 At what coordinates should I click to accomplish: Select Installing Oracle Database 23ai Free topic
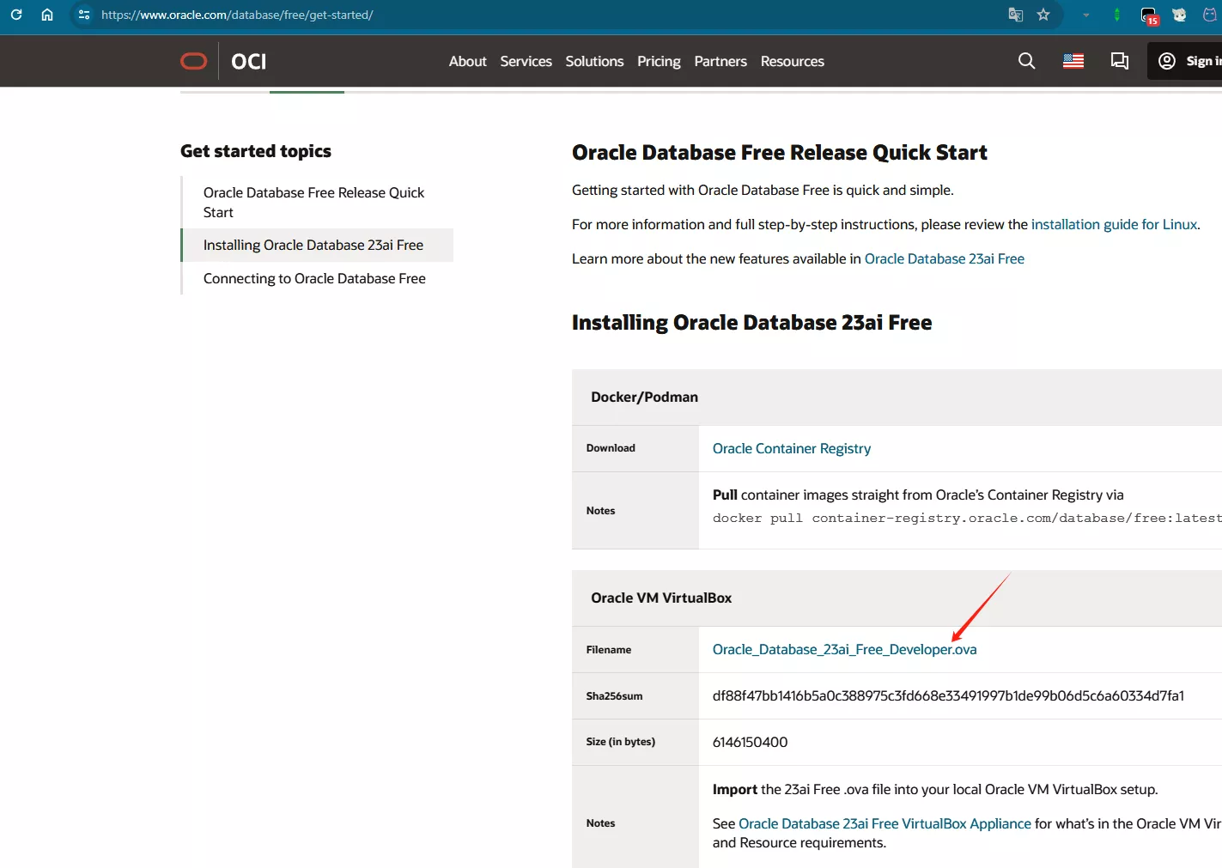pos(313,245)
